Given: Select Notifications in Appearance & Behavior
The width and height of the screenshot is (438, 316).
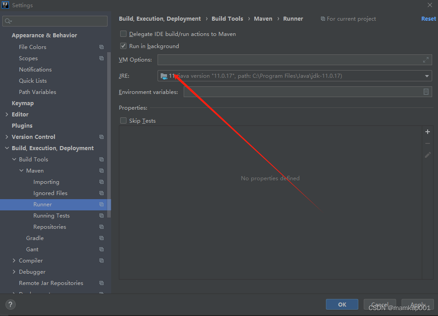Looking at the screenshot, I should [35, 69].
